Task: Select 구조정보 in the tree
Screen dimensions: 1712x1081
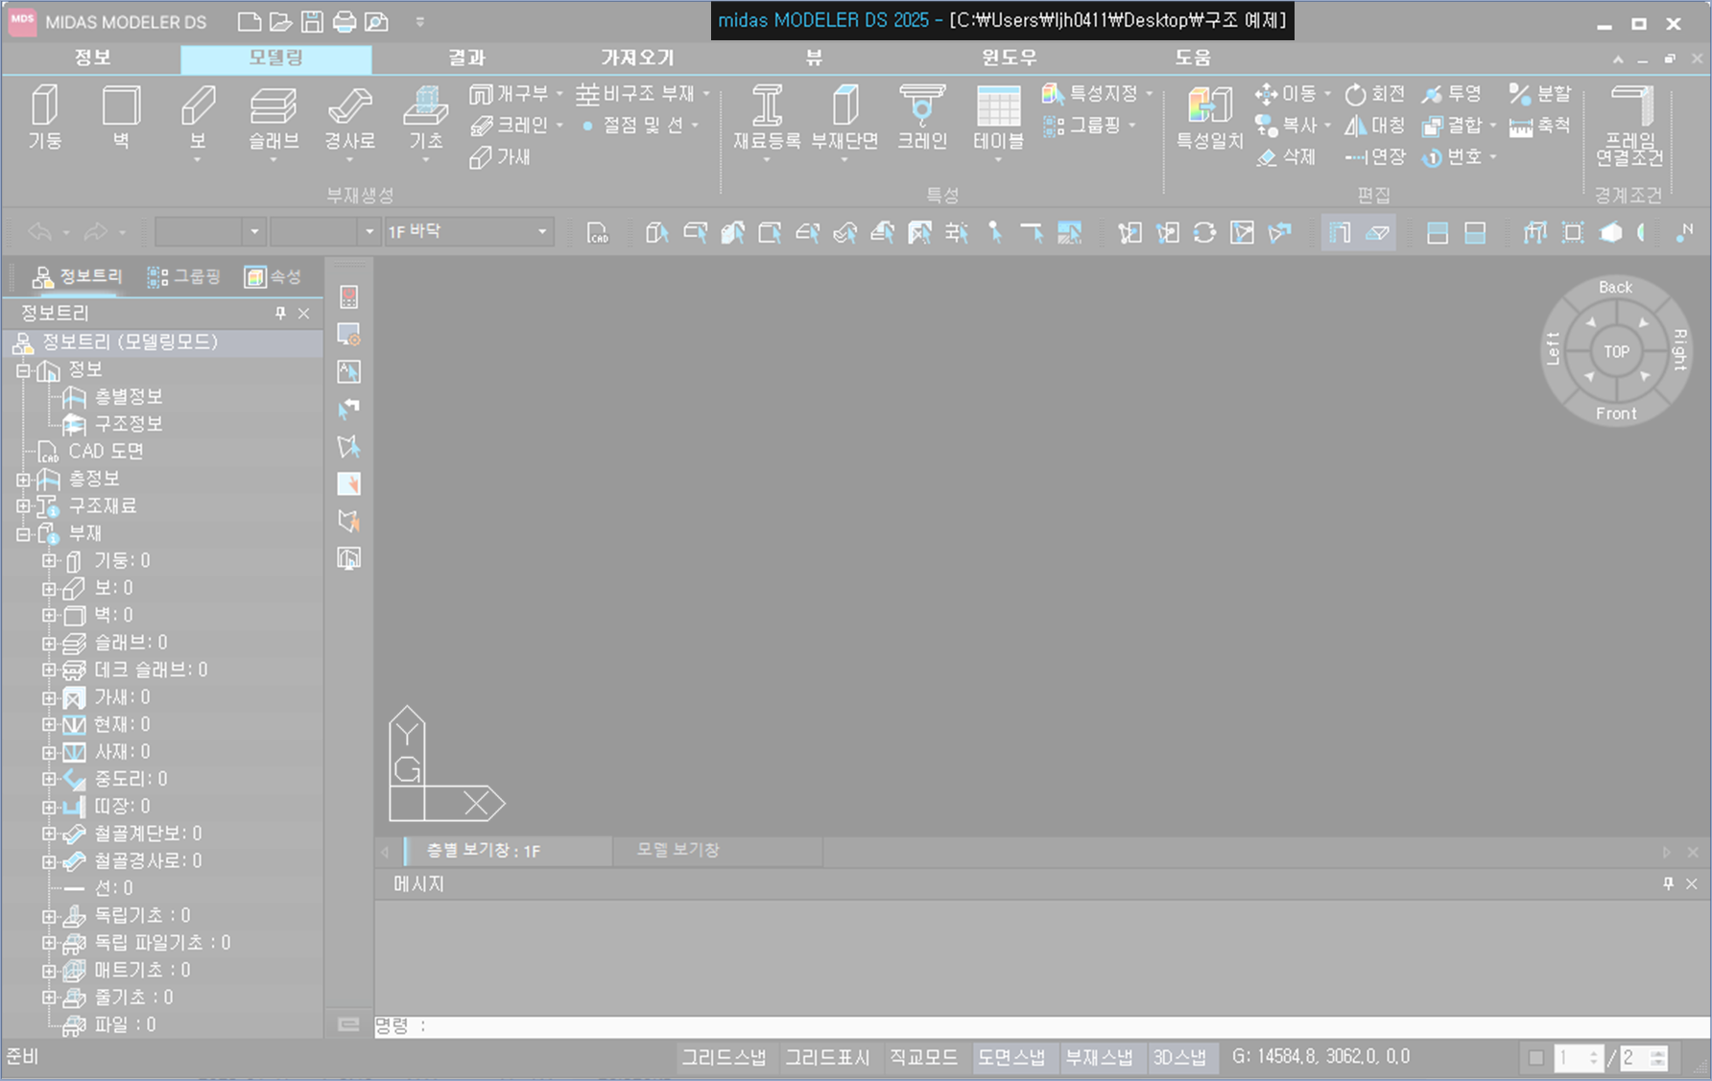Action: 129,424
